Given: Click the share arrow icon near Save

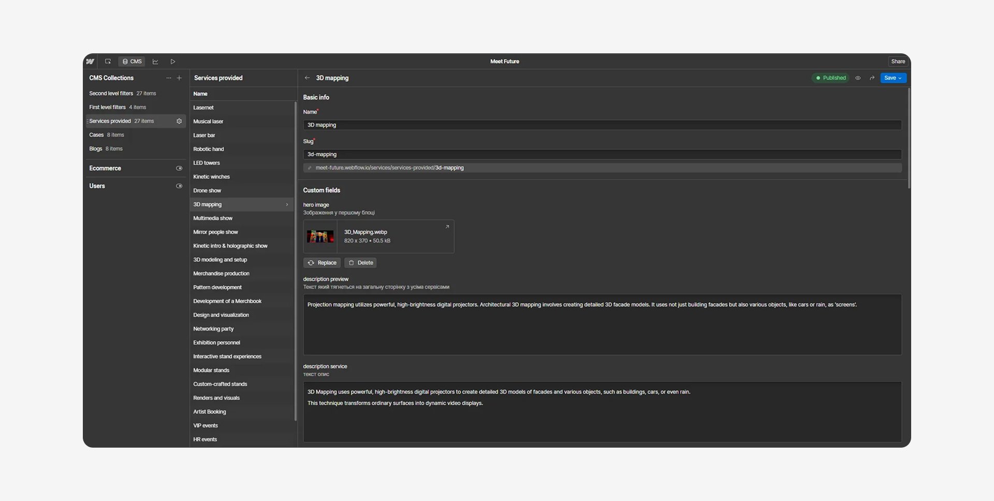Looking at the screenshot, I should 872,78.
